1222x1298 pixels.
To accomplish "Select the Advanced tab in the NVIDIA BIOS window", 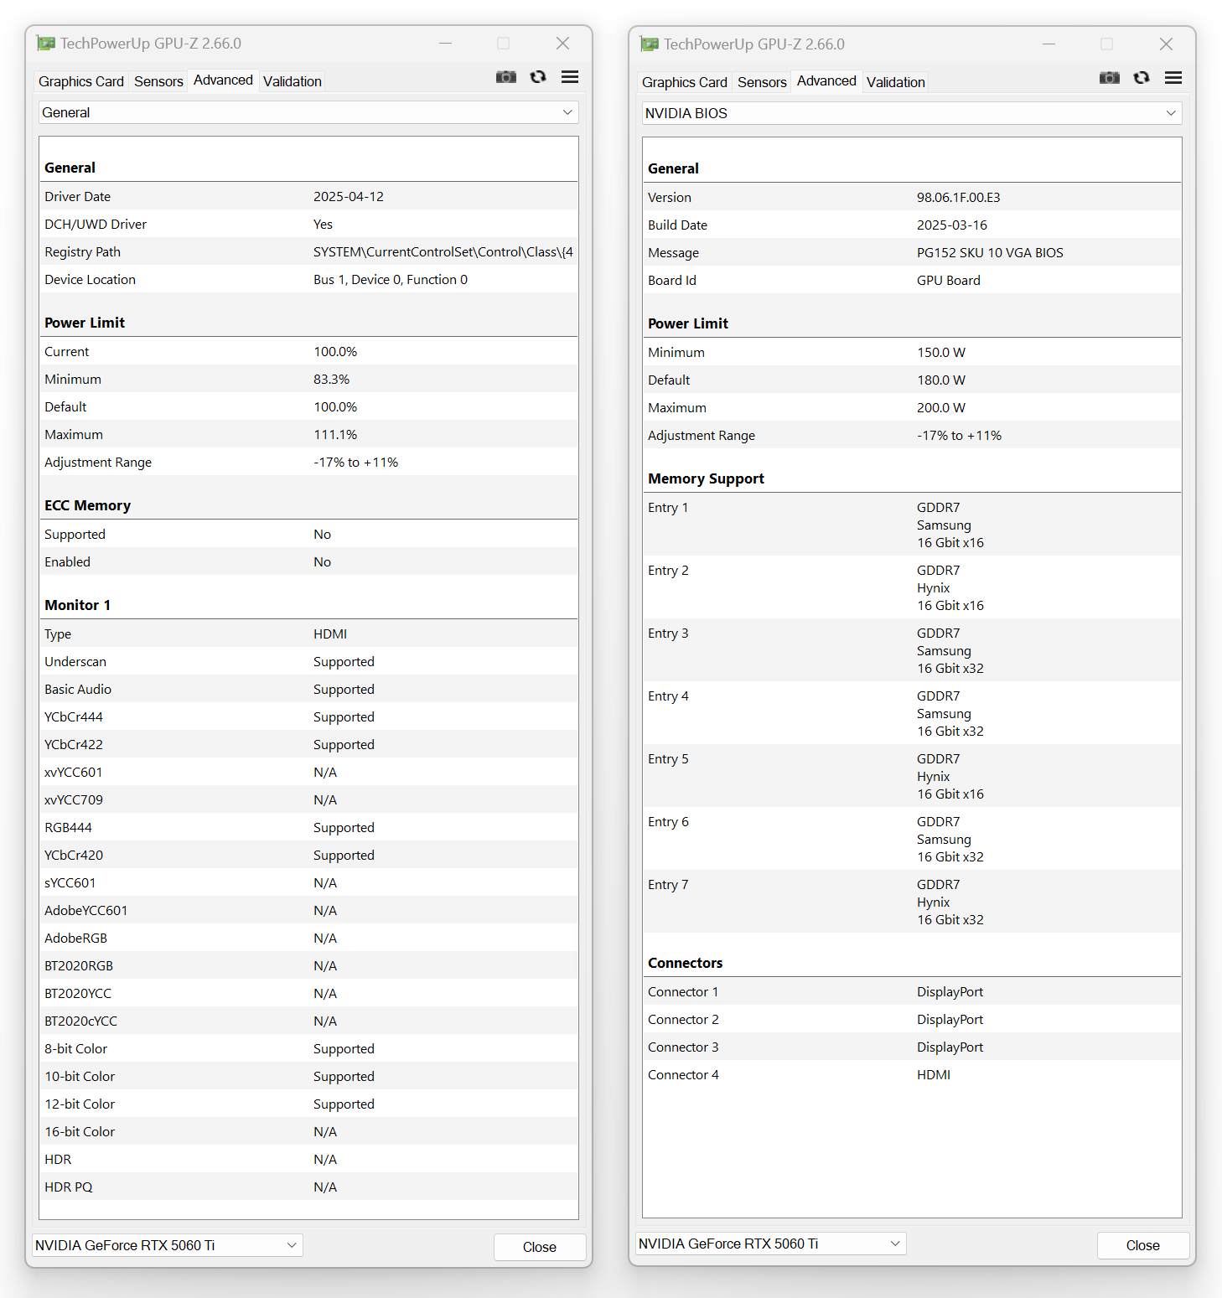I will (x=826, y=81).
